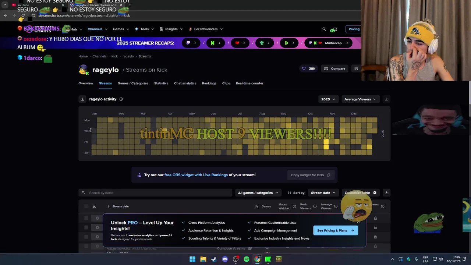Screen dimensions: 471x265
Task: Open the Customize table button
Action: [361, 192]
